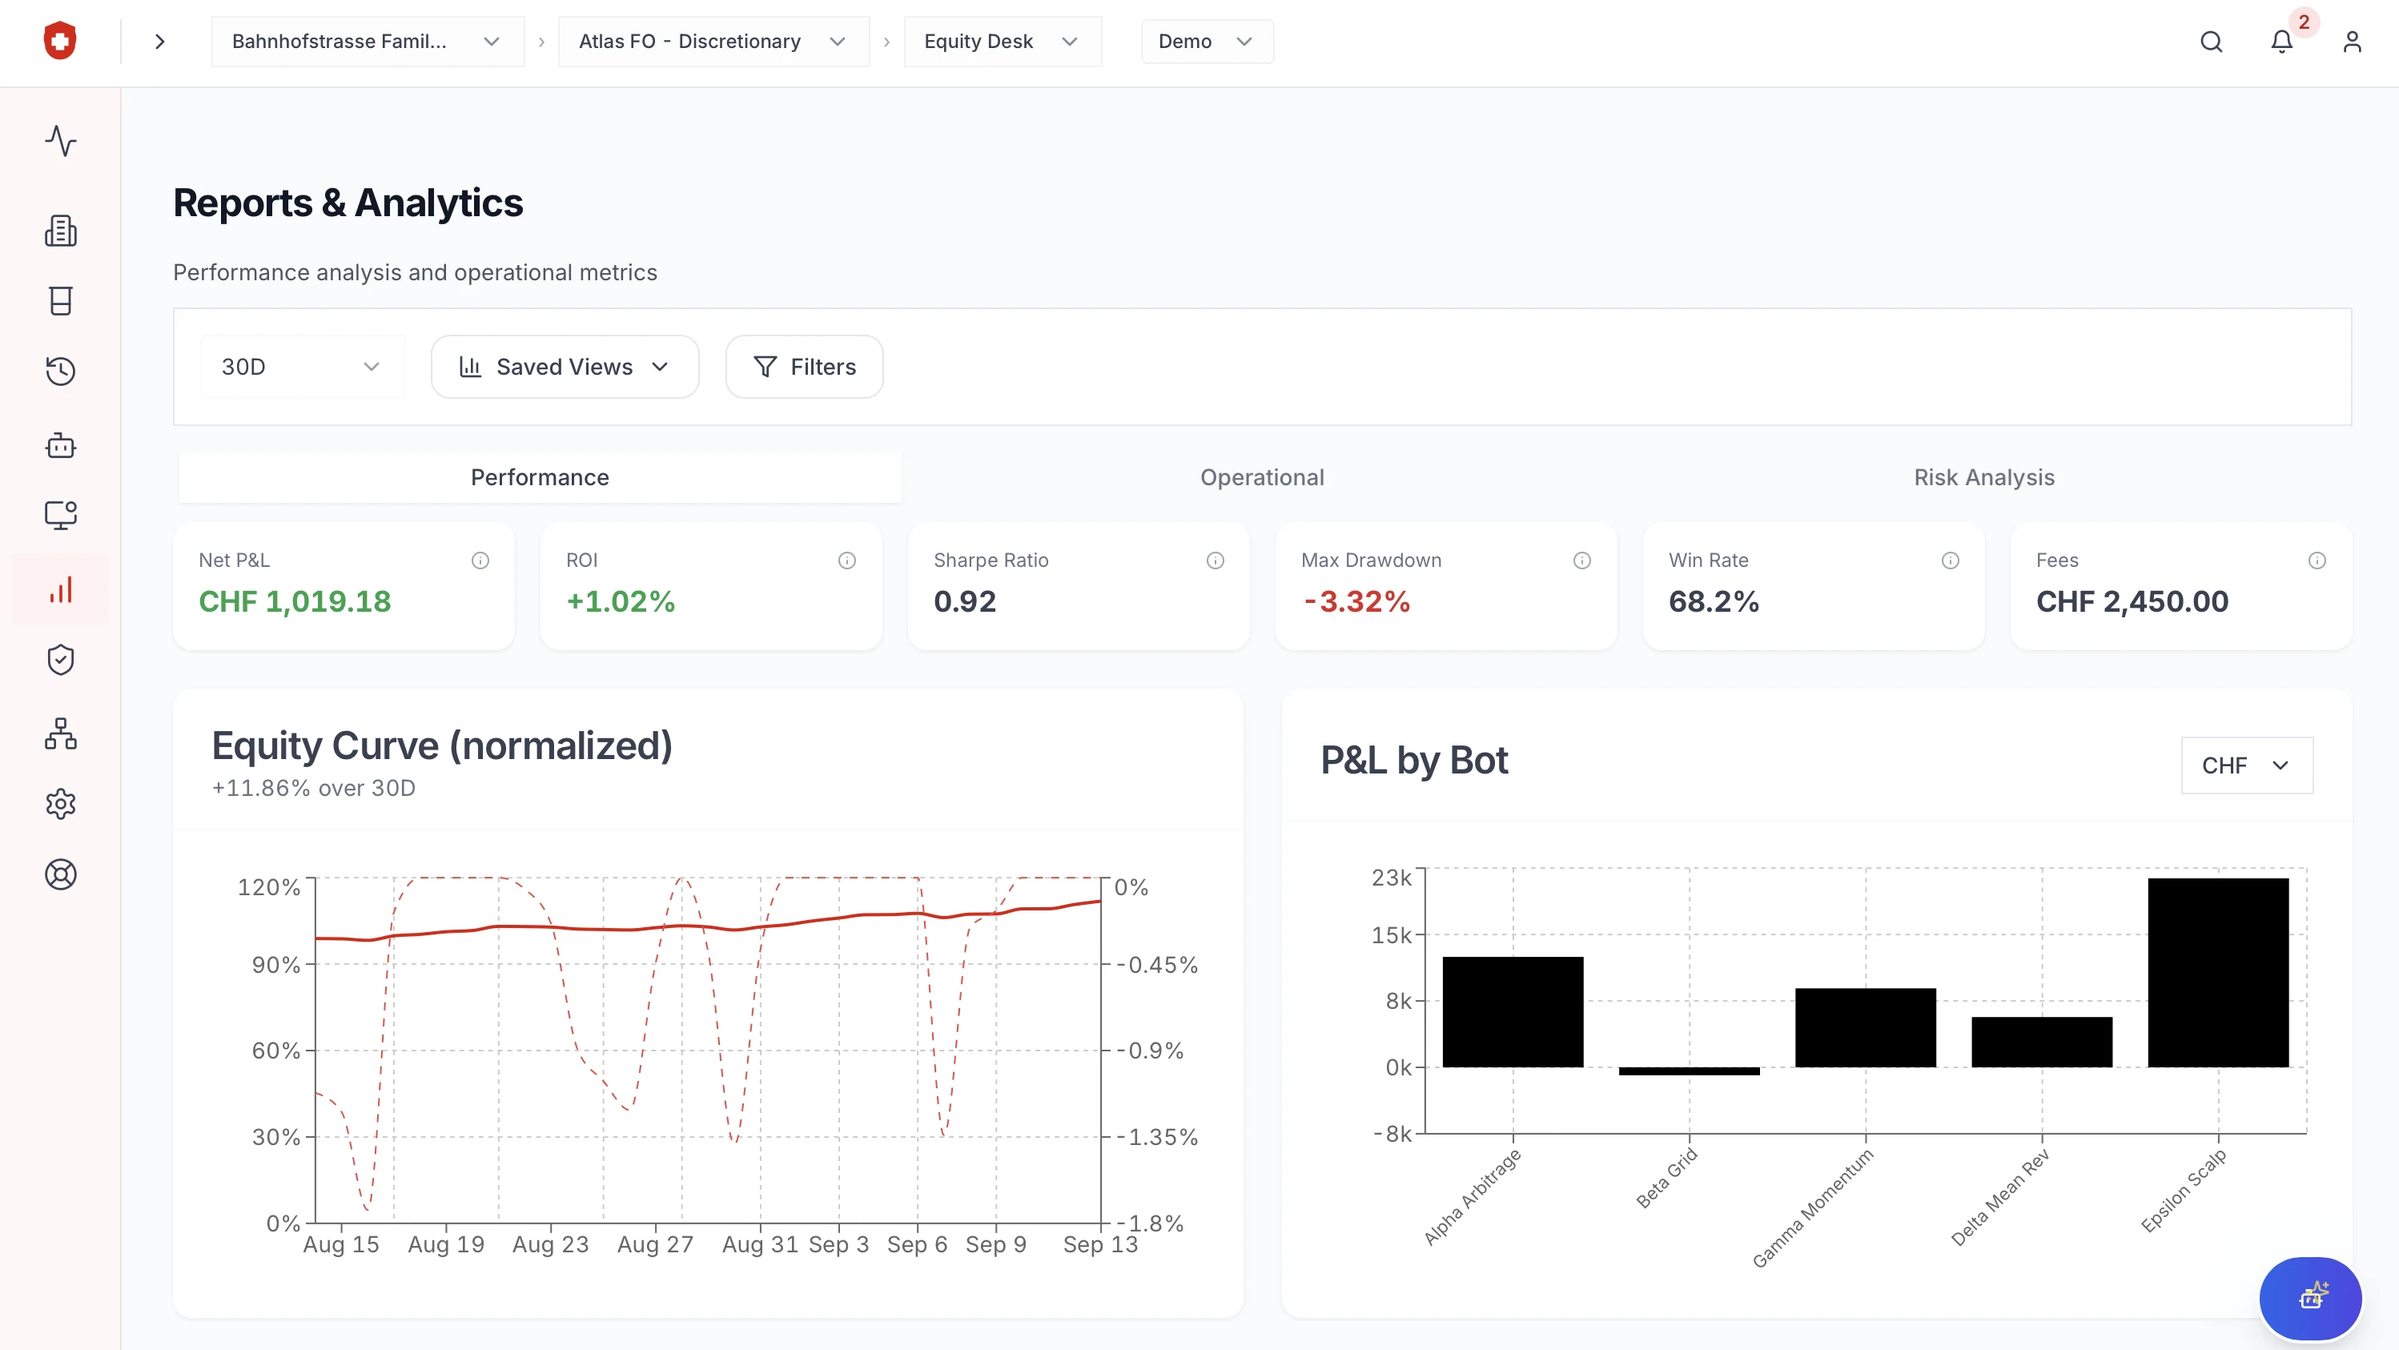
Task: Click the Filters button
Action: [804, 367]
